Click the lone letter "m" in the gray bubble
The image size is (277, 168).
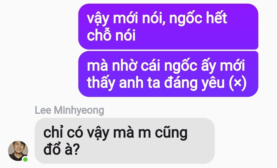click(x=144, y=133)
